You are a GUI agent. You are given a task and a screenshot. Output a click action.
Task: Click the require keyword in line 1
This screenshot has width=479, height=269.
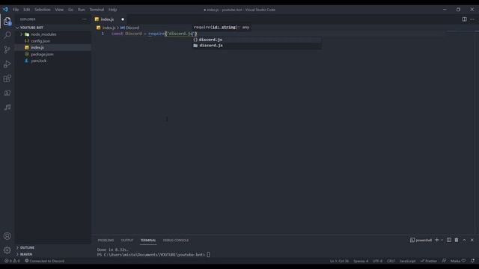(x=156, y=34)
